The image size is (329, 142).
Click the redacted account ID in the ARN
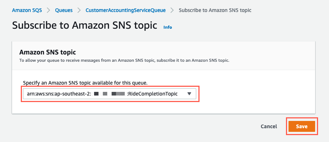109,94
